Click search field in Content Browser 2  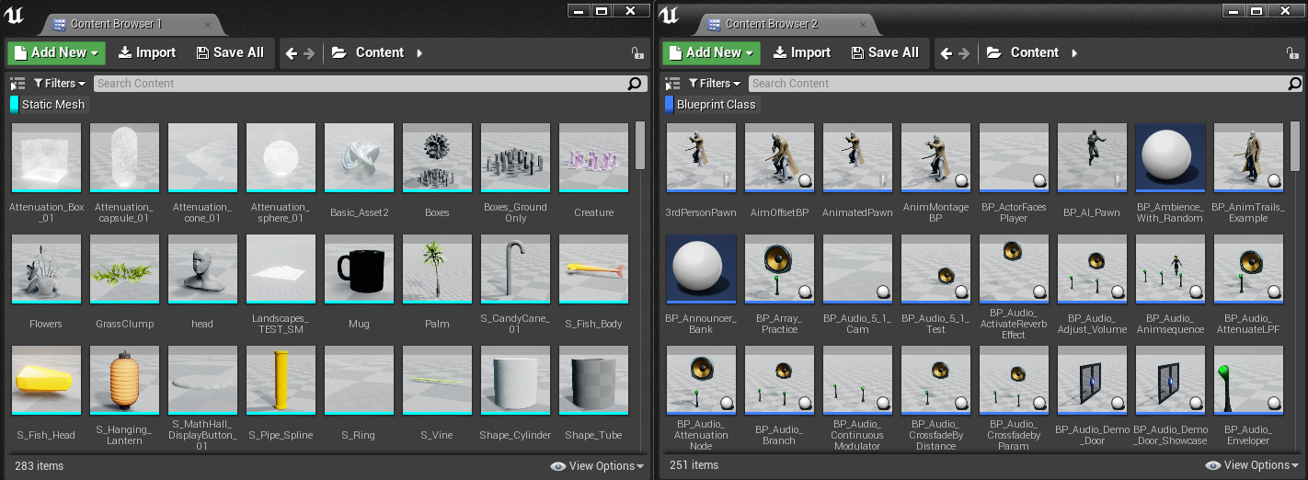1026,84
